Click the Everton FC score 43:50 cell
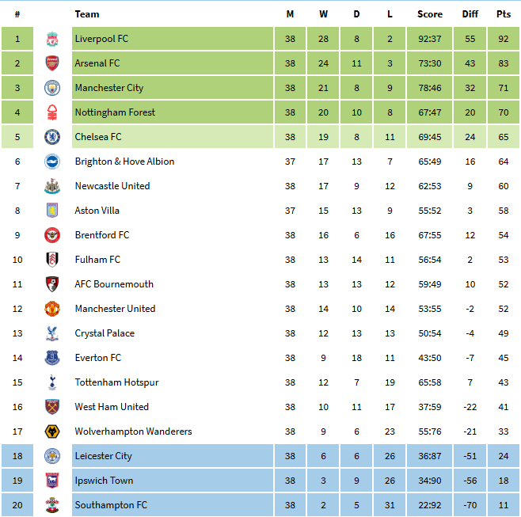 click(x=430, y=358)
